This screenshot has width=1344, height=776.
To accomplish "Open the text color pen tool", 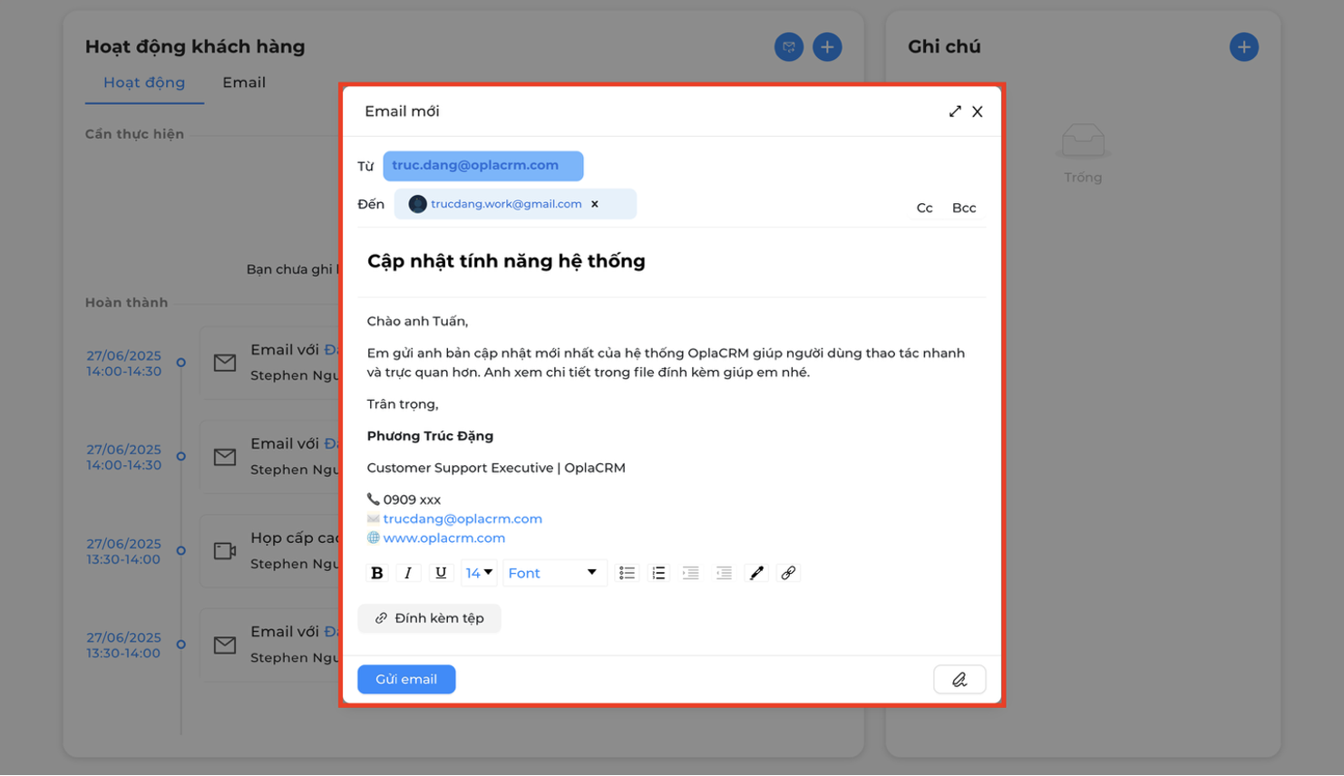I will [756, 573].
